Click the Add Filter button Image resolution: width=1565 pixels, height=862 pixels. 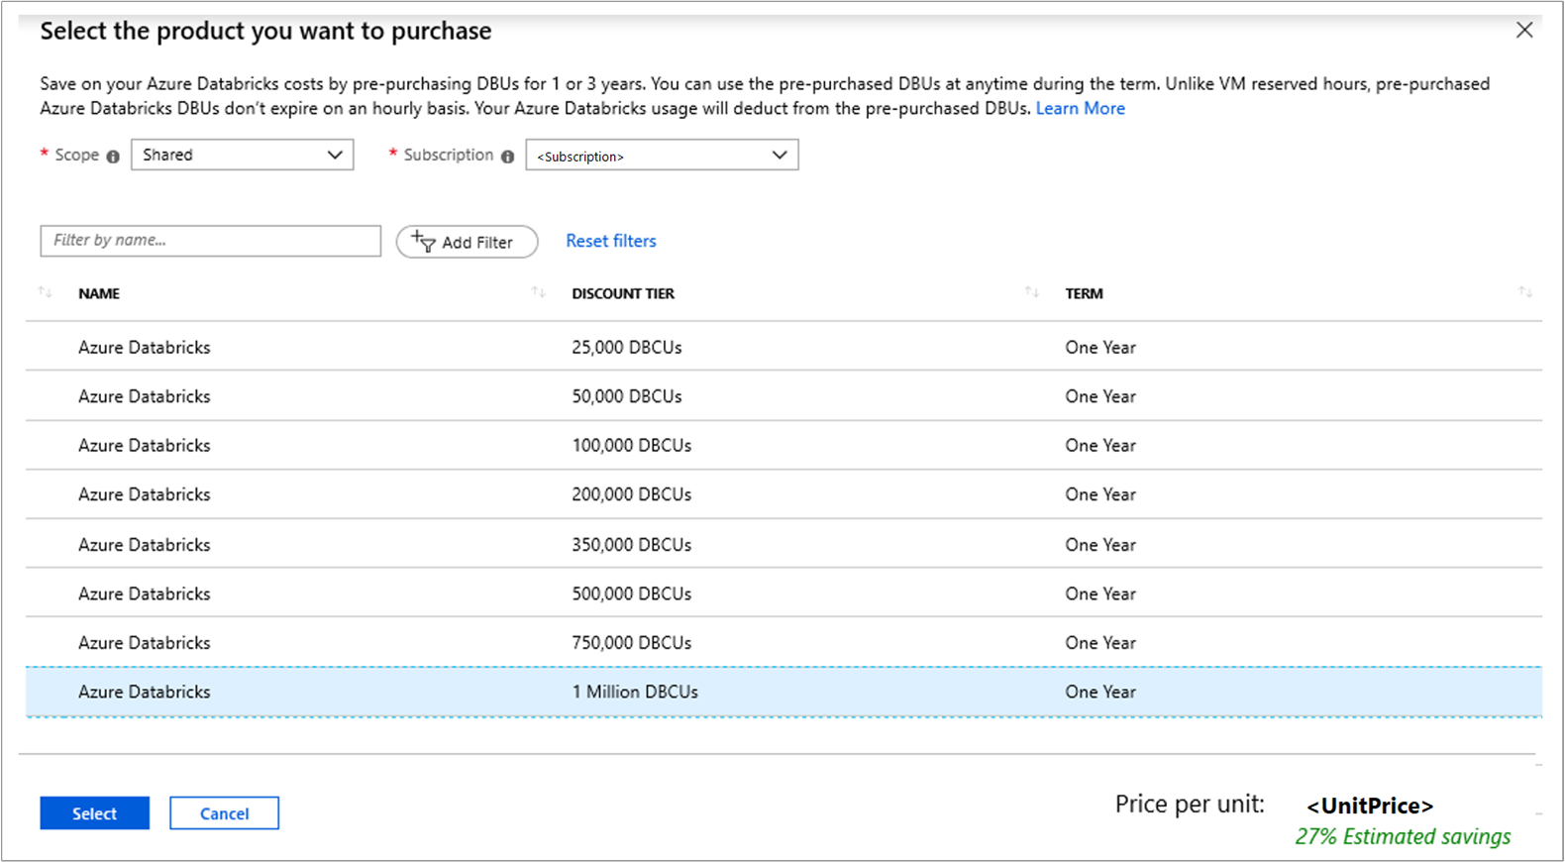pyautogui.click(x=467, y=242)
